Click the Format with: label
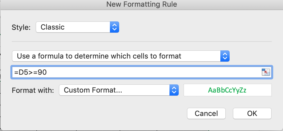This screenshot has width=283, height=131. 33,90
